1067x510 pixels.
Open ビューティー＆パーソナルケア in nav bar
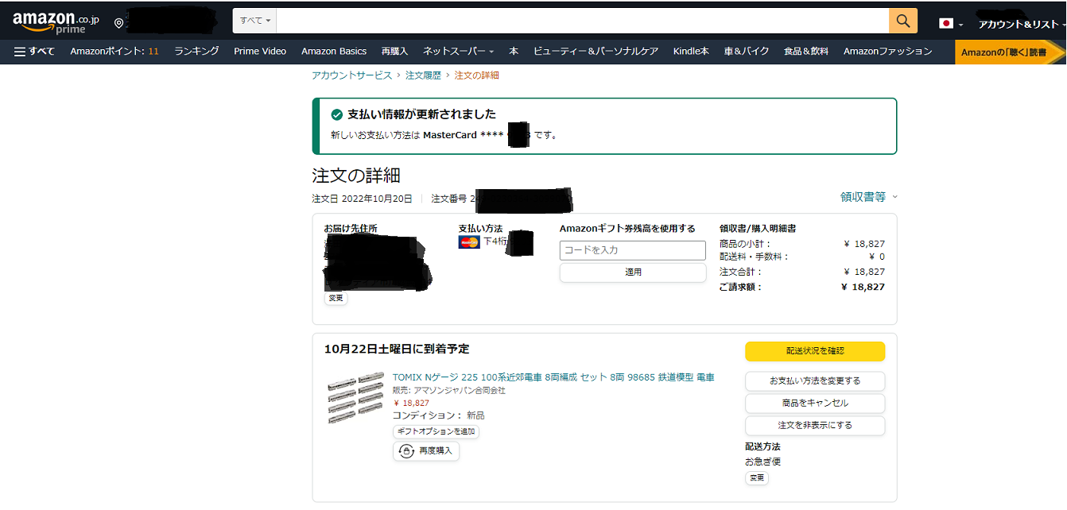[x=596, y=52]
